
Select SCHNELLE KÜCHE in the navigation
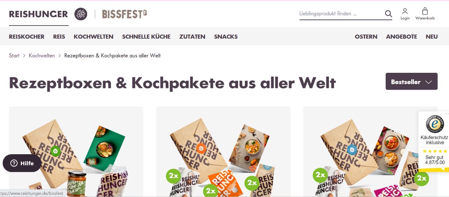pos(146,37)
